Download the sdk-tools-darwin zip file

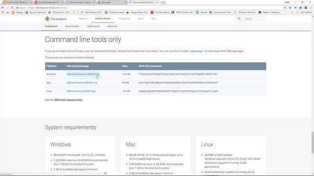point(82,83)
